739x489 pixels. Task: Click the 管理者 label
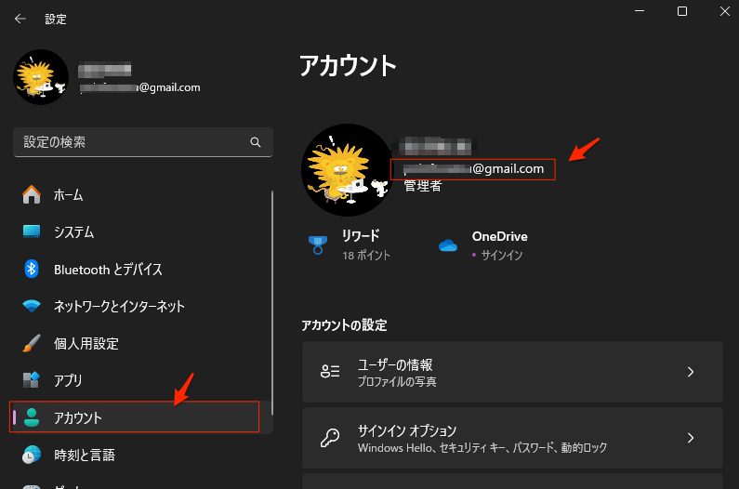[423, 186]
